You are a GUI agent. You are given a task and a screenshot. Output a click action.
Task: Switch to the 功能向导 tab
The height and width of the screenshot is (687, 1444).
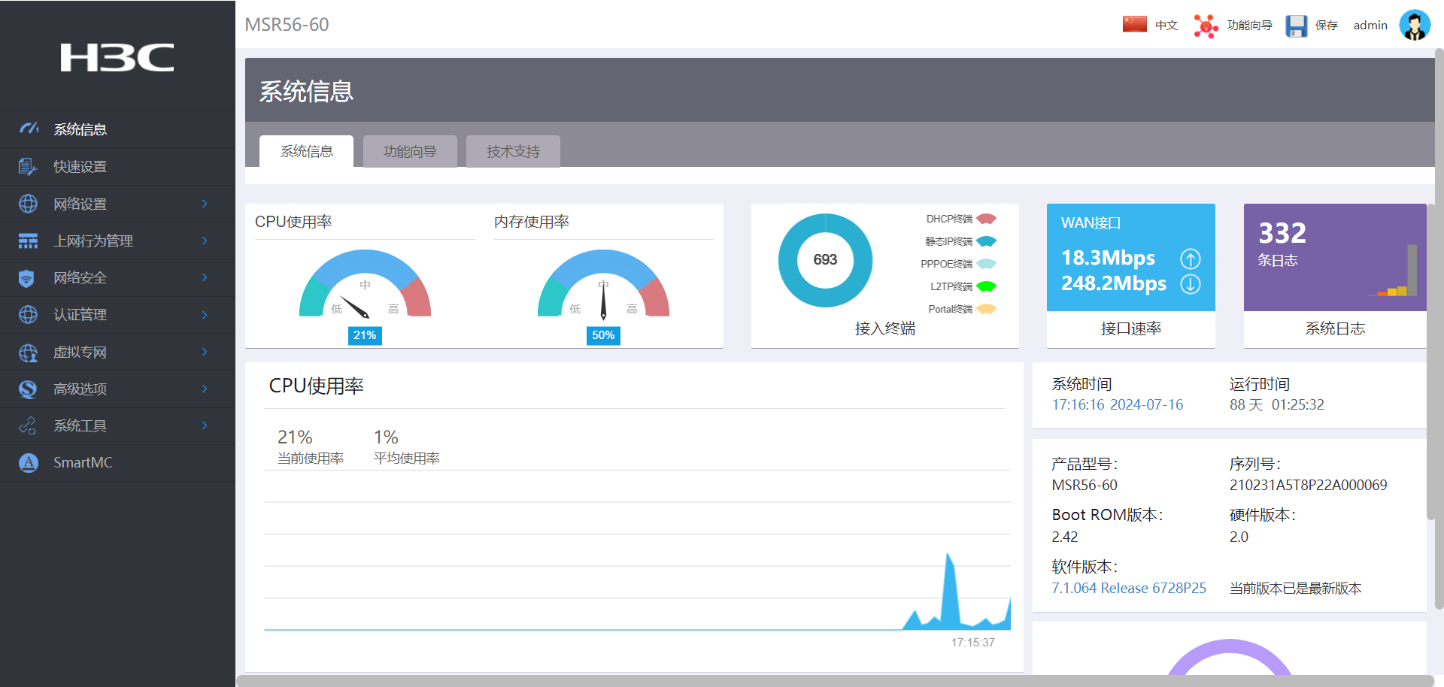pyautogui.click(x=410, y=151)
